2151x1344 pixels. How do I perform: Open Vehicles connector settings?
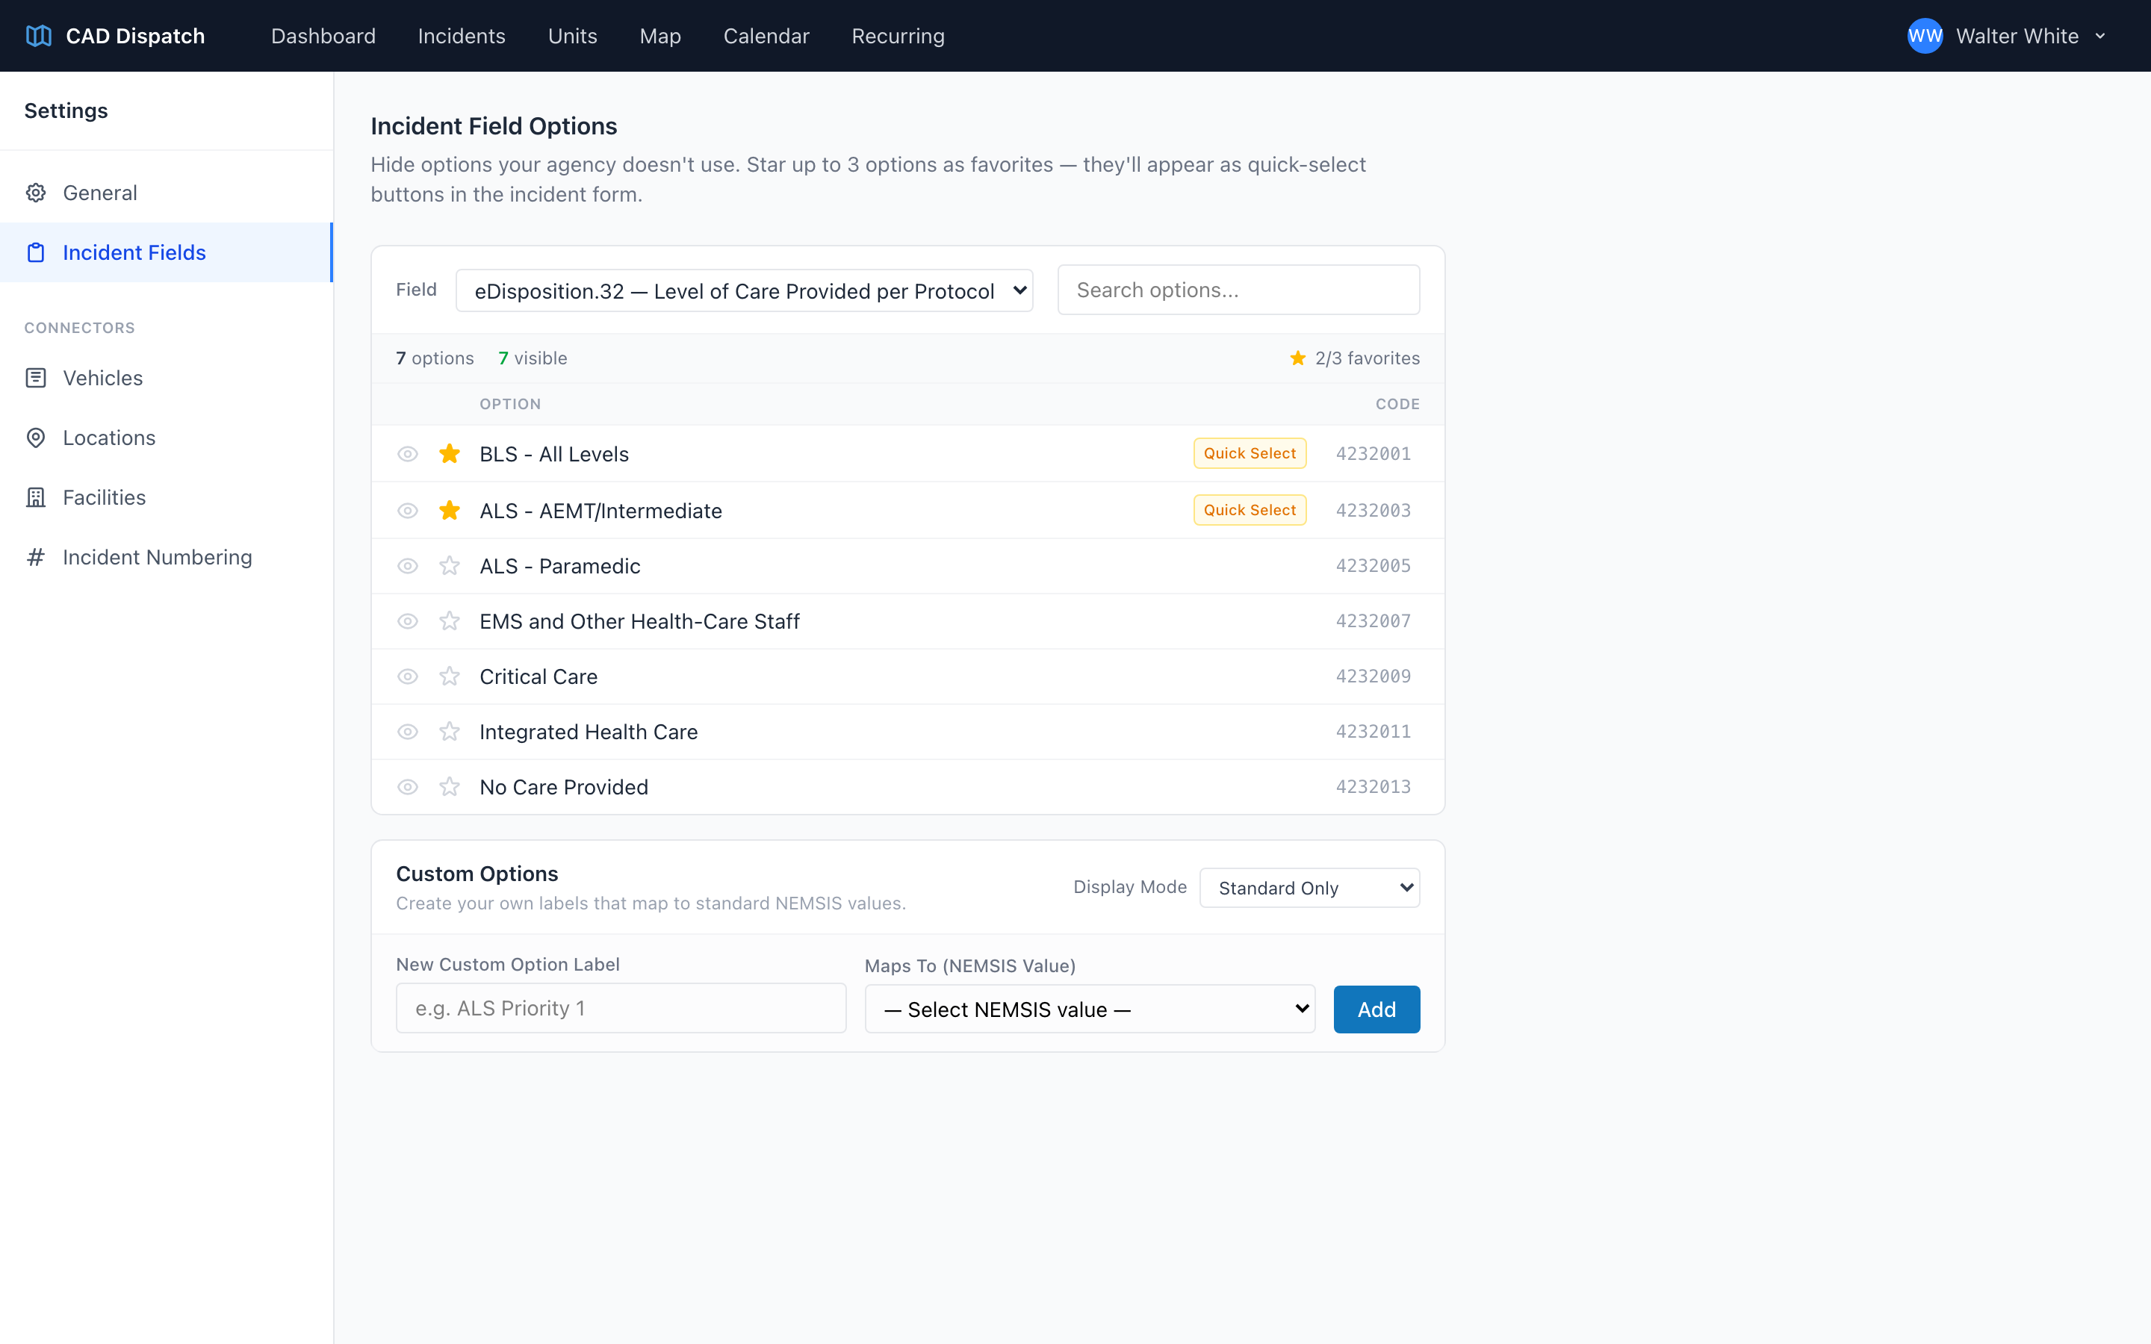tap(167, 378)
